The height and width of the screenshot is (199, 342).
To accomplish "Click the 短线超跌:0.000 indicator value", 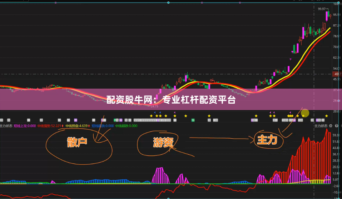I will (x=103, y=126).
